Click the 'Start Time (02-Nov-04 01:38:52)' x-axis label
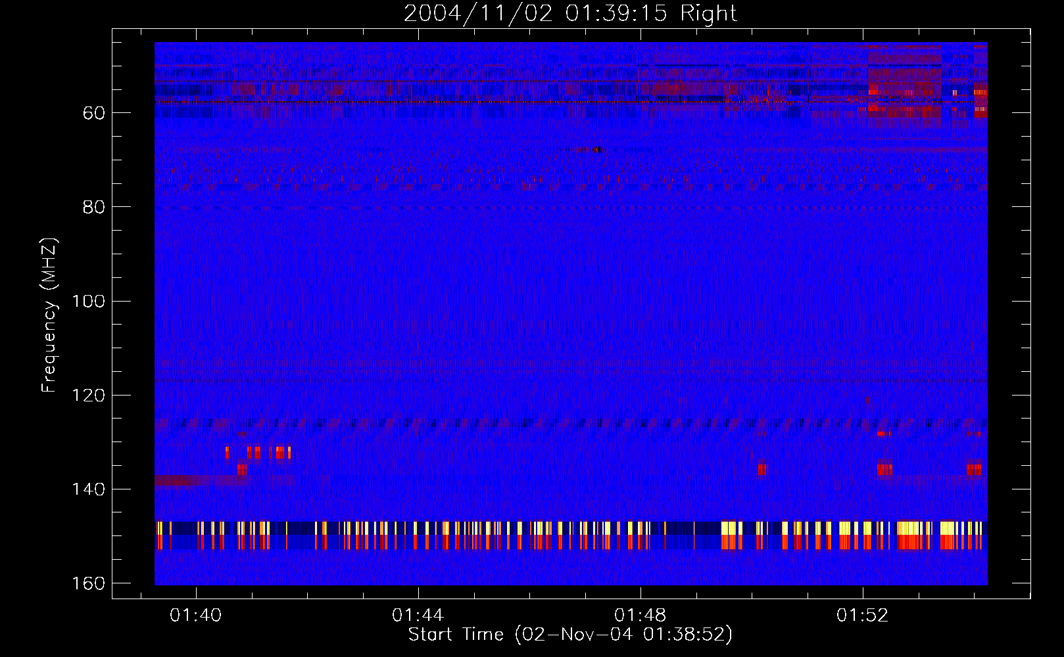This screenshot has width=1064, height=657. pyautogui.click(x=570, y=635)
